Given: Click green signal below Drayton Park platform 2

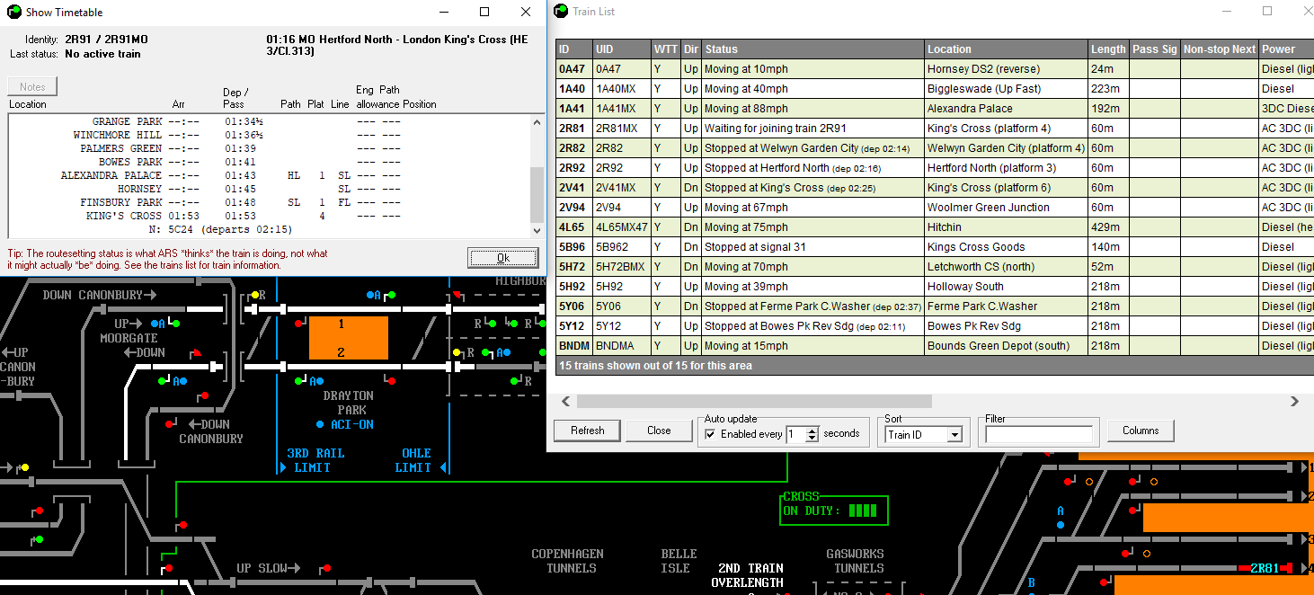Looking at the screenshot, I should (x=298, y=381).
